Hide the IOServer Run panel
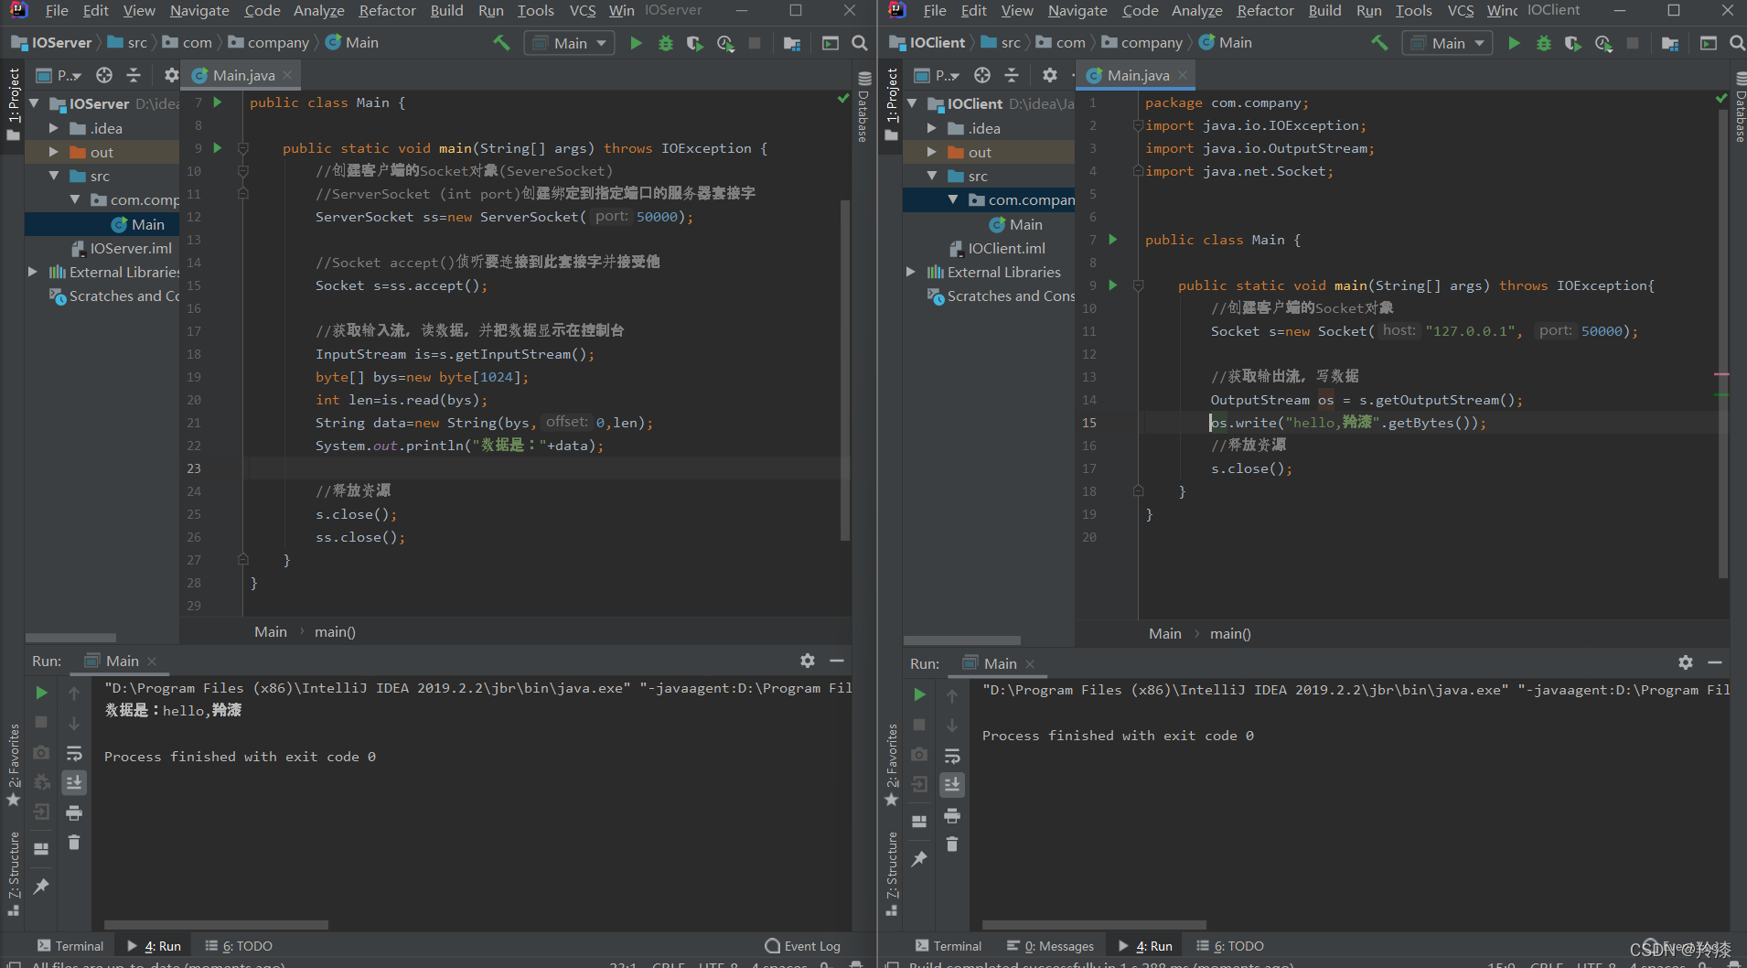The width and height of the screenshot is (1747, 968). click(837, 661)
